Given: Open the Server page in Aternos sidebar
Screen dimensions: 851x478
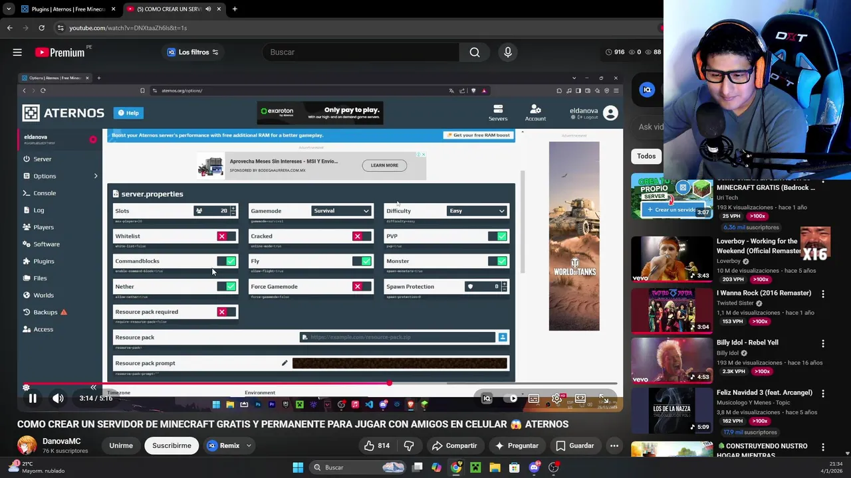Looking at the screenshot, I should tap(42, 159).
